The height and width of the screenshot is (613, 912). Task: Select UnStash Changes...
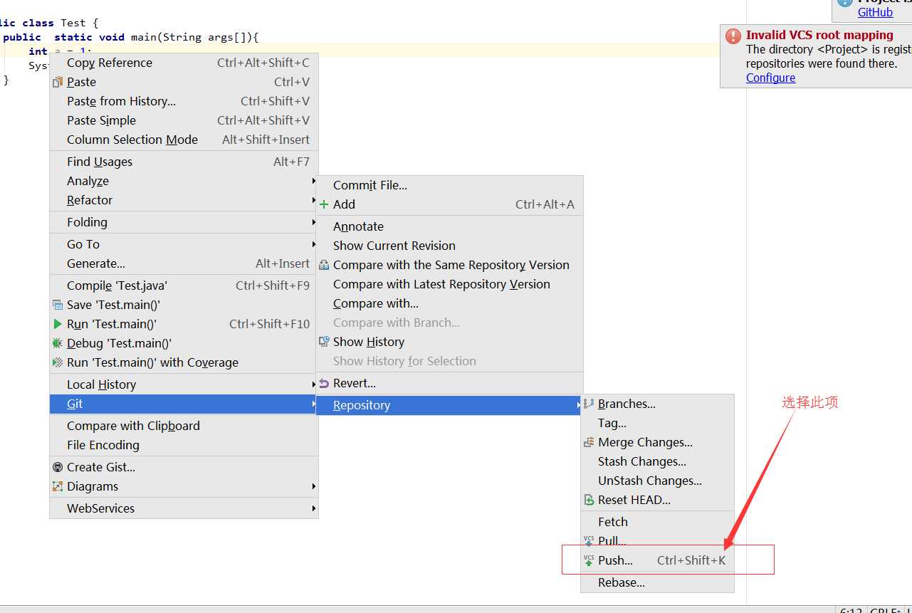tap(657, 481)
